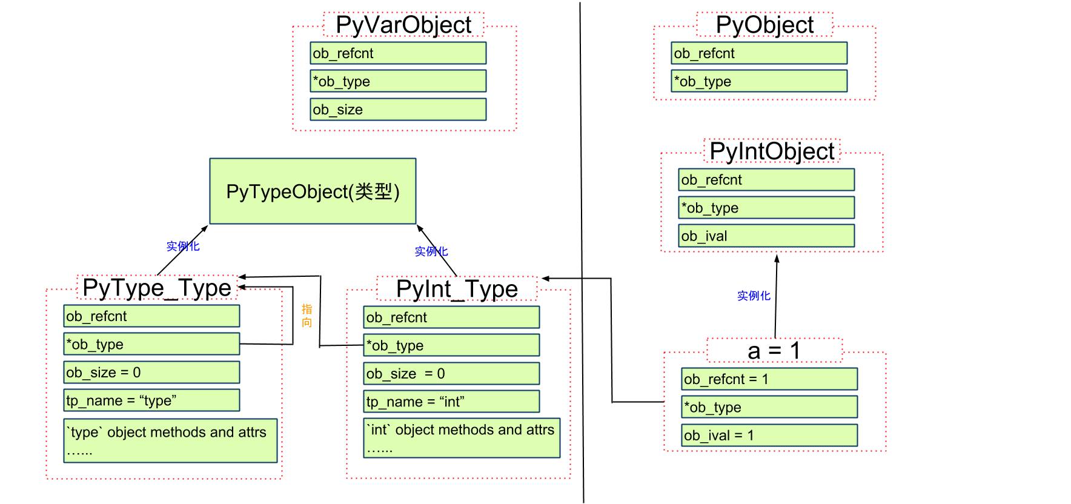
Task: Select *ob_type field under PyInt_Type
Action: point(451,345)
